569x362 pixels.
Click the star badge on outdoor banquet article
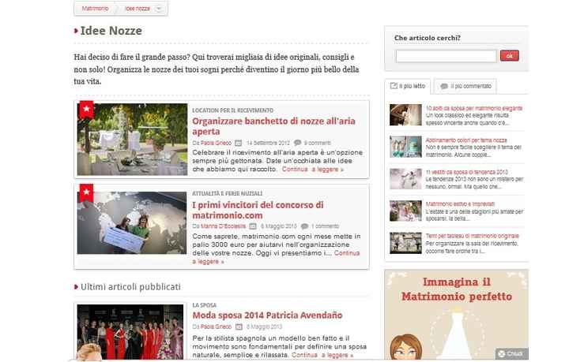click(86, 109)
